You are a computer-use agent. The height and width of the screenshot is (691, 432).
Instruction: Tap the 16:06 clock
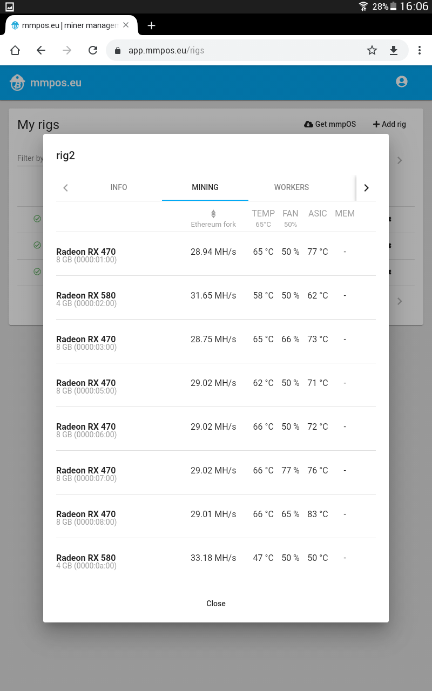click(414, 6)
